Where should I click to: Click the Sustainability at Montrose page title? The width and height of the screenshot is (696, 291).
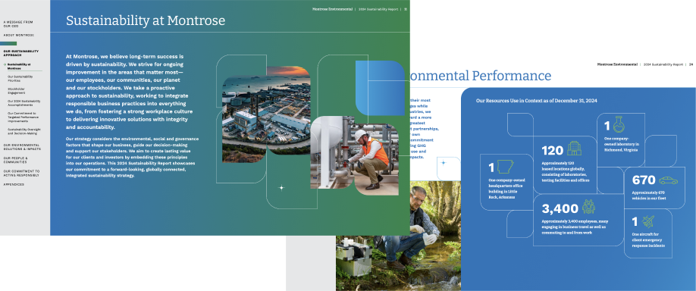point(146,20)
